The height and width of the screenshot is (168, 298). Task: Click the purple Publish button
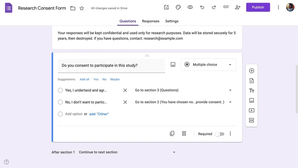click(258, 7)
